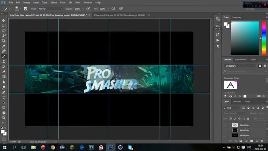
Task: Open the layer filter Kind dropdown
Action: [x=232, y=108]
